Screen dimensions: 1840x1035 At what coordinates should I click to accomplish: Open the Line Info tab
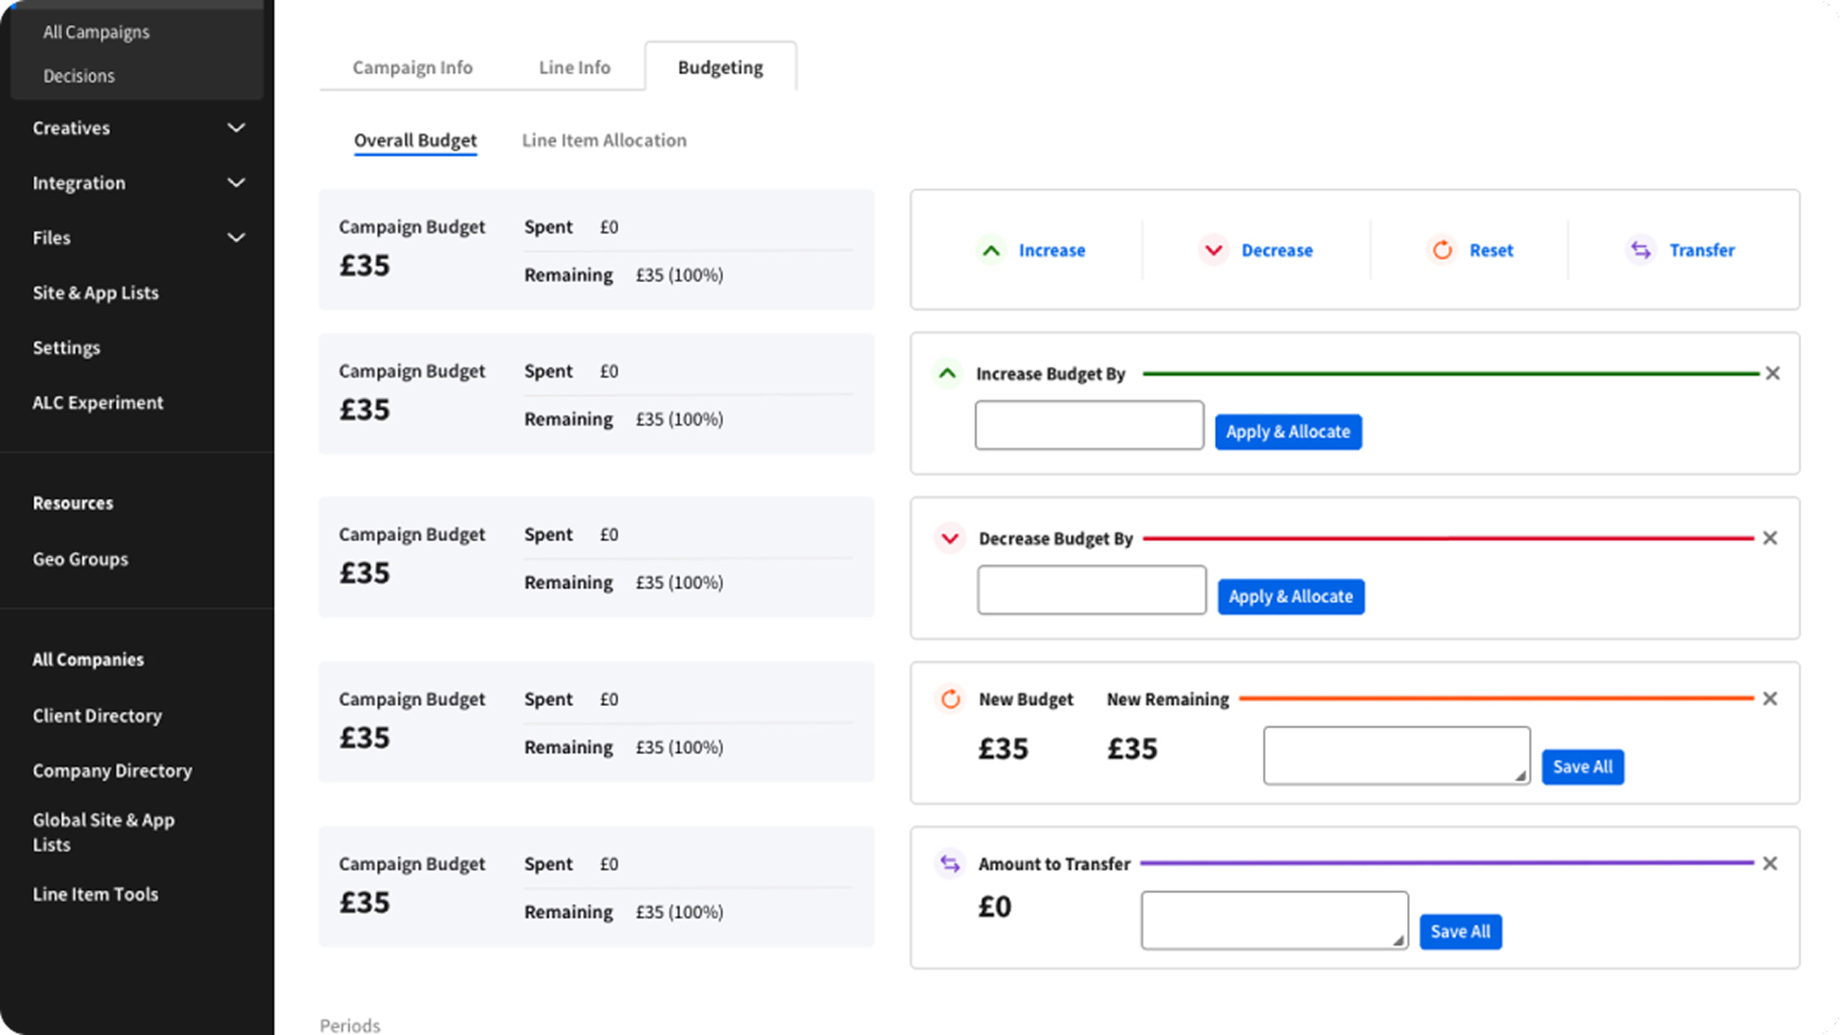pos(574,67)
